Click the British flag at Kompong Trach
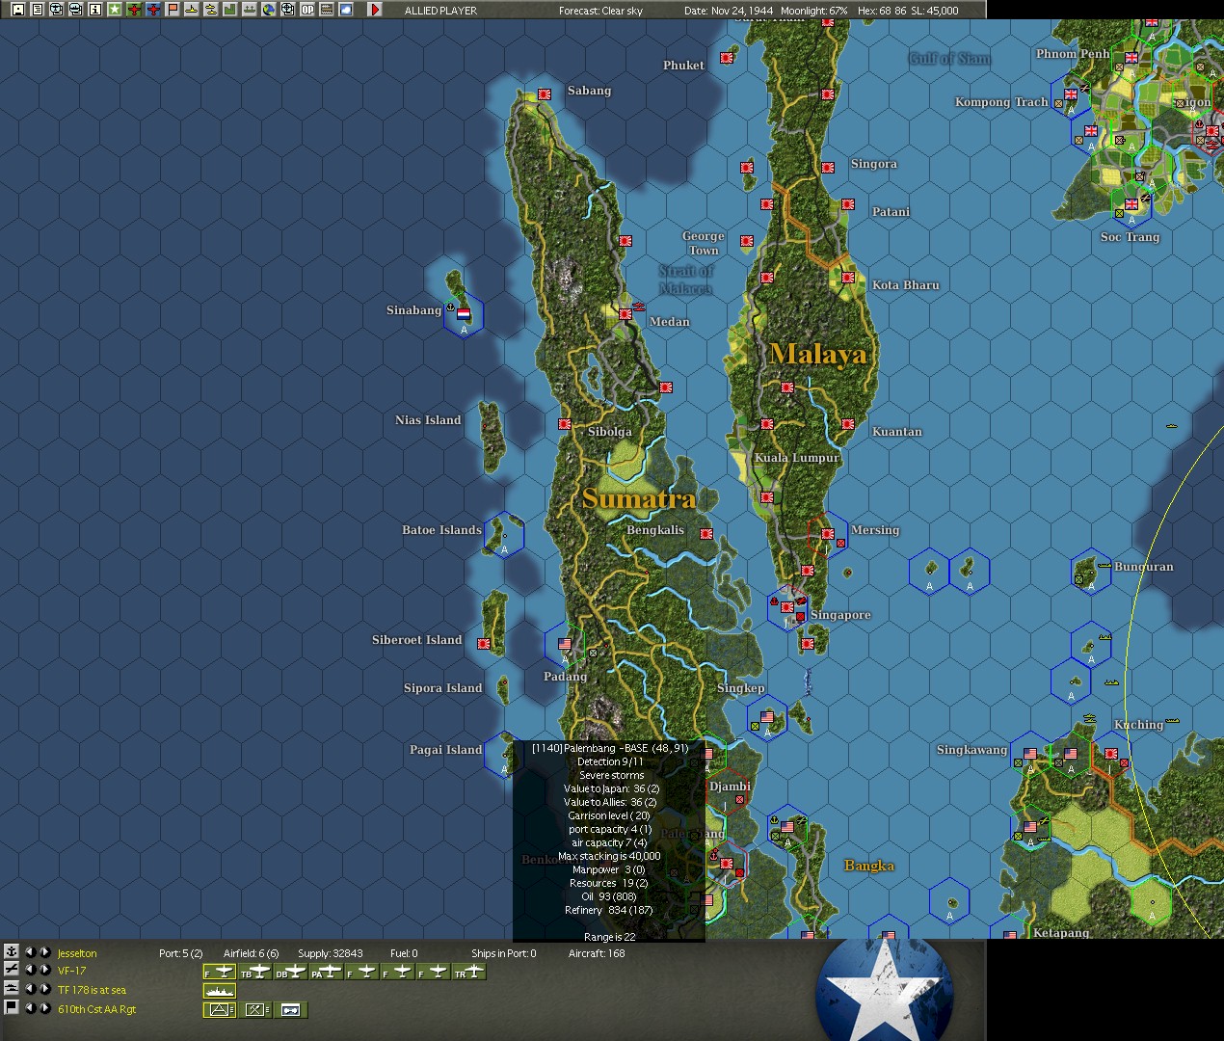 coord(1071,94)
